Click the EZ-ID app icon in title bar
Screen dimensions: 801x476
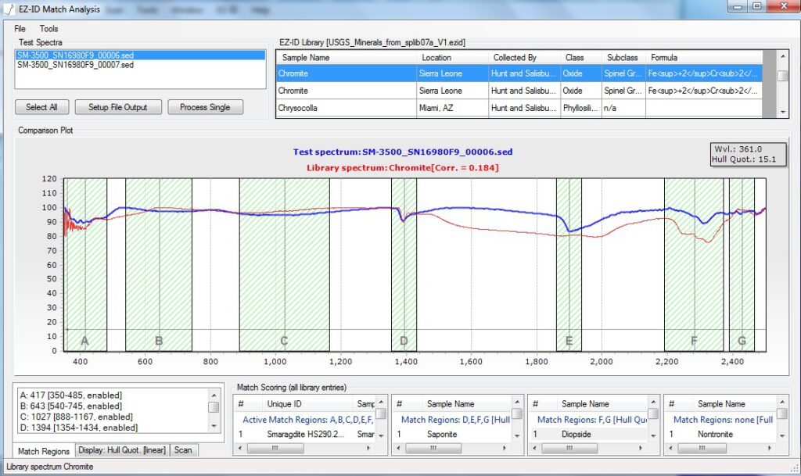[9, 9]
